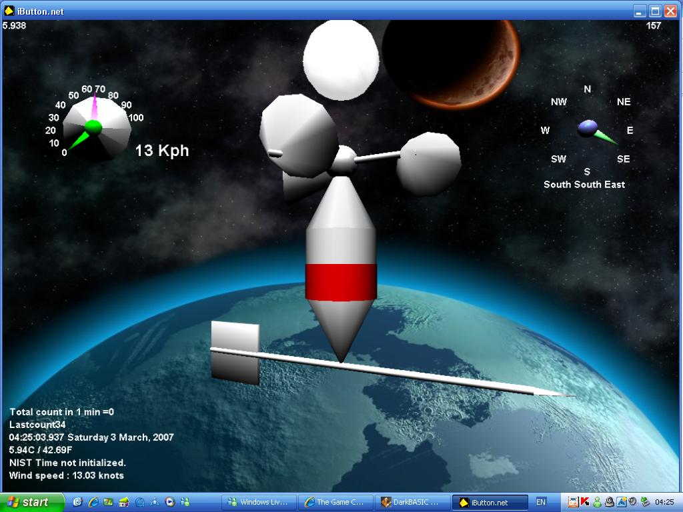The image size is (683, 512).
Task: Open QuickTime Player from quick launch bar
Action: tap(139, 502)
